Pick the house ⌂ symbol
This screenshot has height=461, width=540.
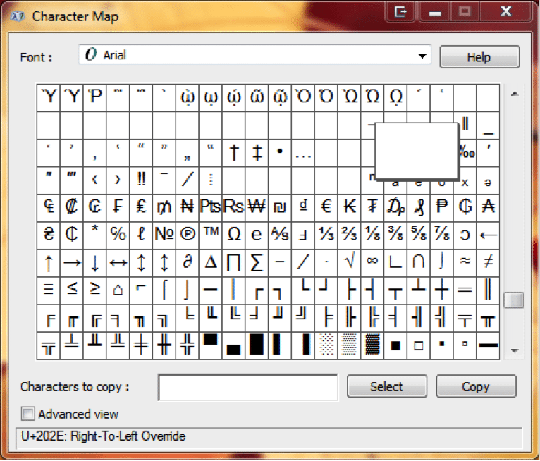118,289
